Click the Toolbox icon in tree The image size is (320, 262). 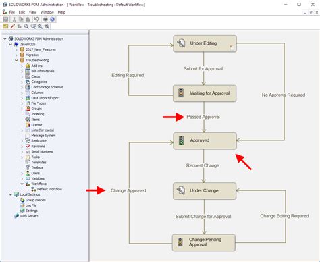tap(28, 167)
